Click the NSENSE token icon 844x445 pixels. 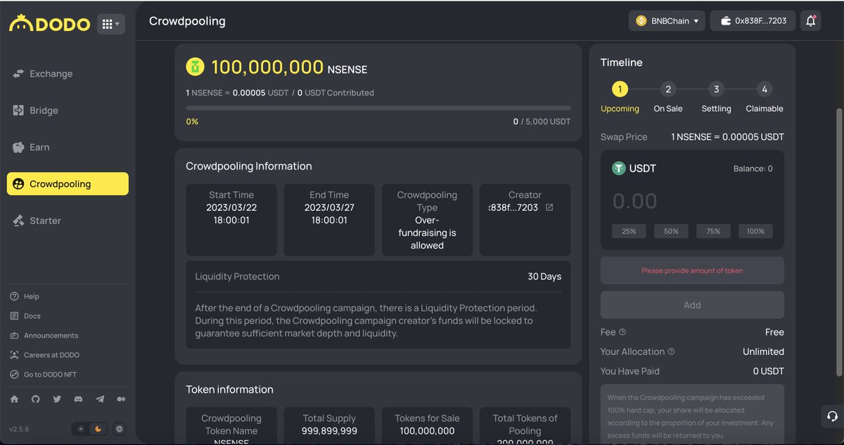[195, 67]
